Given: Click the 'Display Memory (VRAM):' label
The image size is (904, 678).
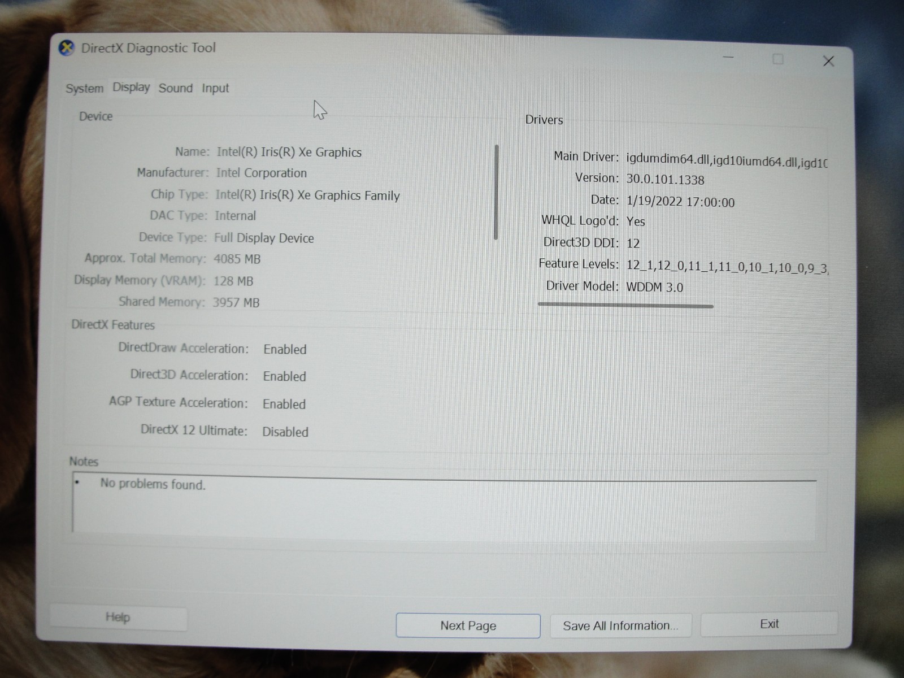Looking at the screenshot, I should [x=139, y=280].
